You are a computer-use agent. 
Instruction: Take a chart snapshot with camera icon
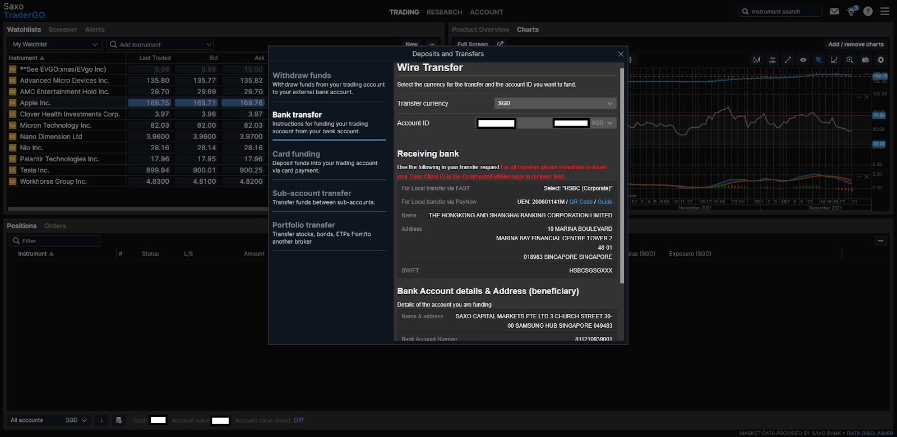tap(866, 60)
